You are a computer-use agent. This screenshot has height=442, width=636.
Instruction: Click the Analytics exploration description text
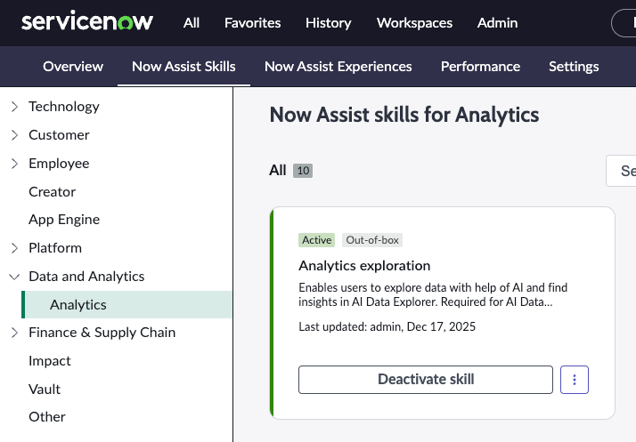[433, 295]
